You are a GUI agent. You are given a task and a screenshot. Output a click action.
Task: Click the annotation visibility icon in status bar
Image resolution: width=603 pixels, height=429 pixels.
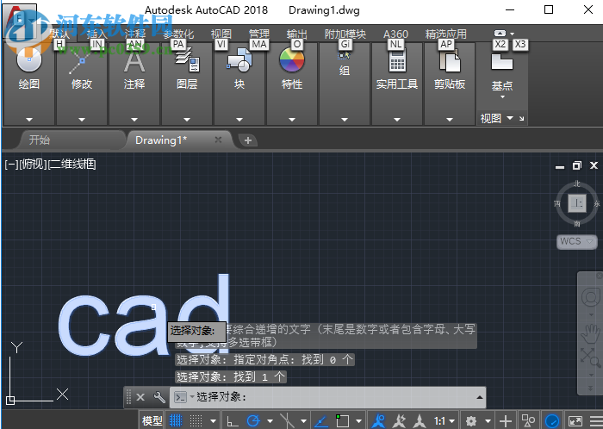[379, 421]
